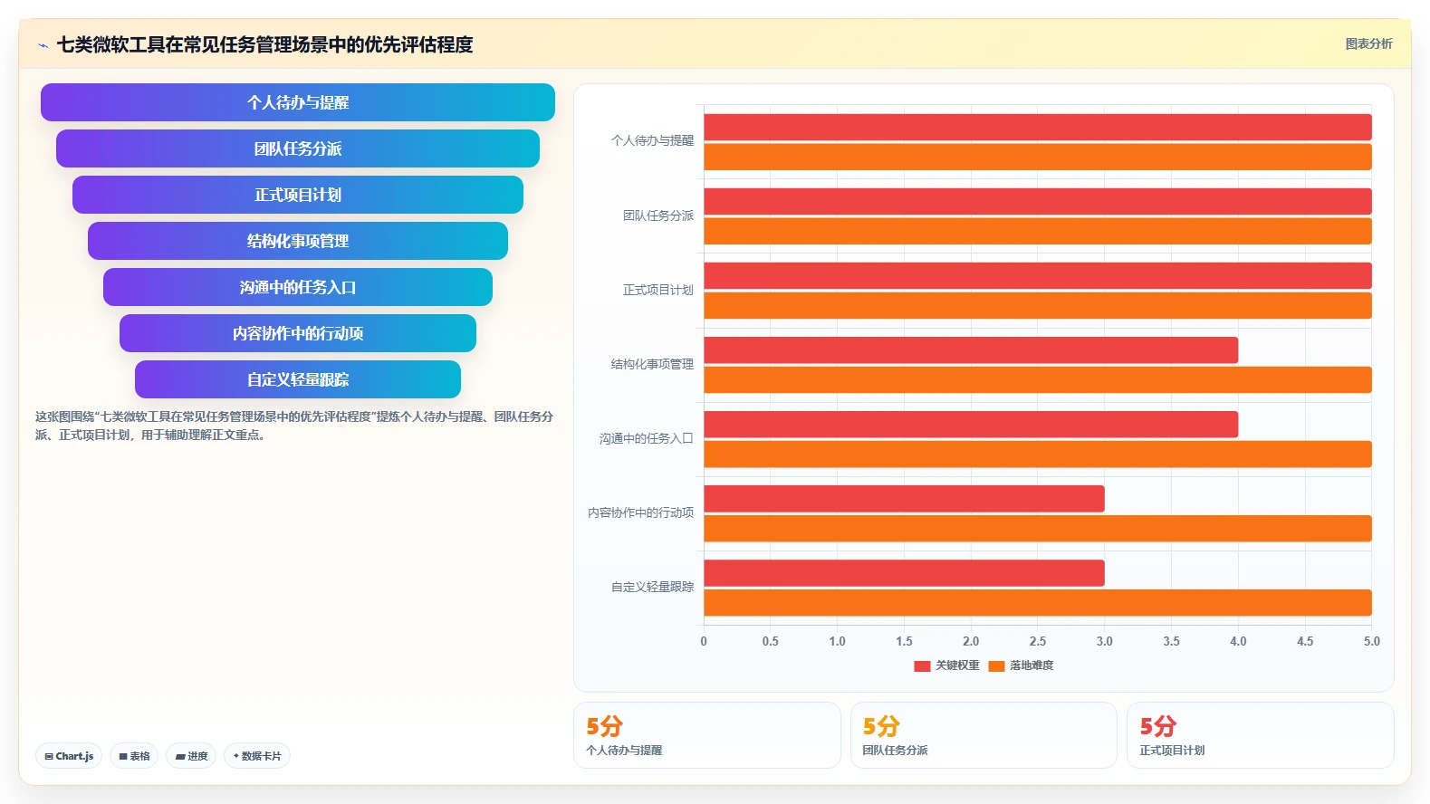Click the 进度 tag chip
This screenshot has width=1430, height=804.
[191, 756]
